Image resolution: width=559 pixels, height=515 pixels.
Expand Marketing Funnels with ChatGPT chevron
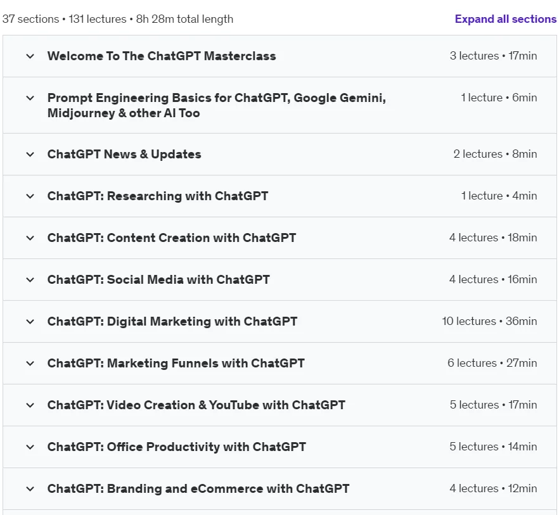click(30, 364)
